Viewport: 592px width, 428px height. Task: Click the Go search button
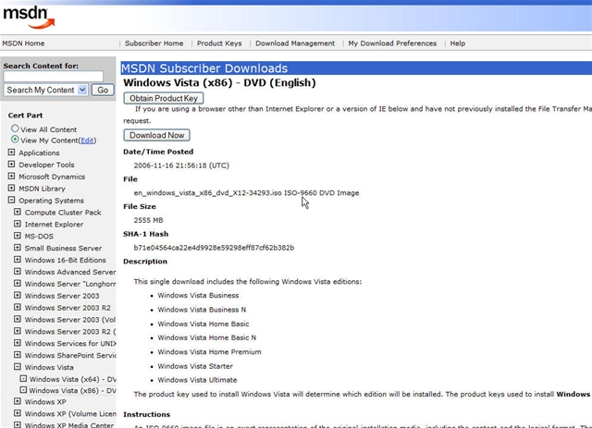[103, 90]
